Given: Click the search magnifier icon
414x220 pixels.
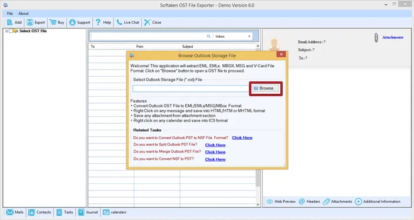Looking at the screenshot, I should (209, 37).
